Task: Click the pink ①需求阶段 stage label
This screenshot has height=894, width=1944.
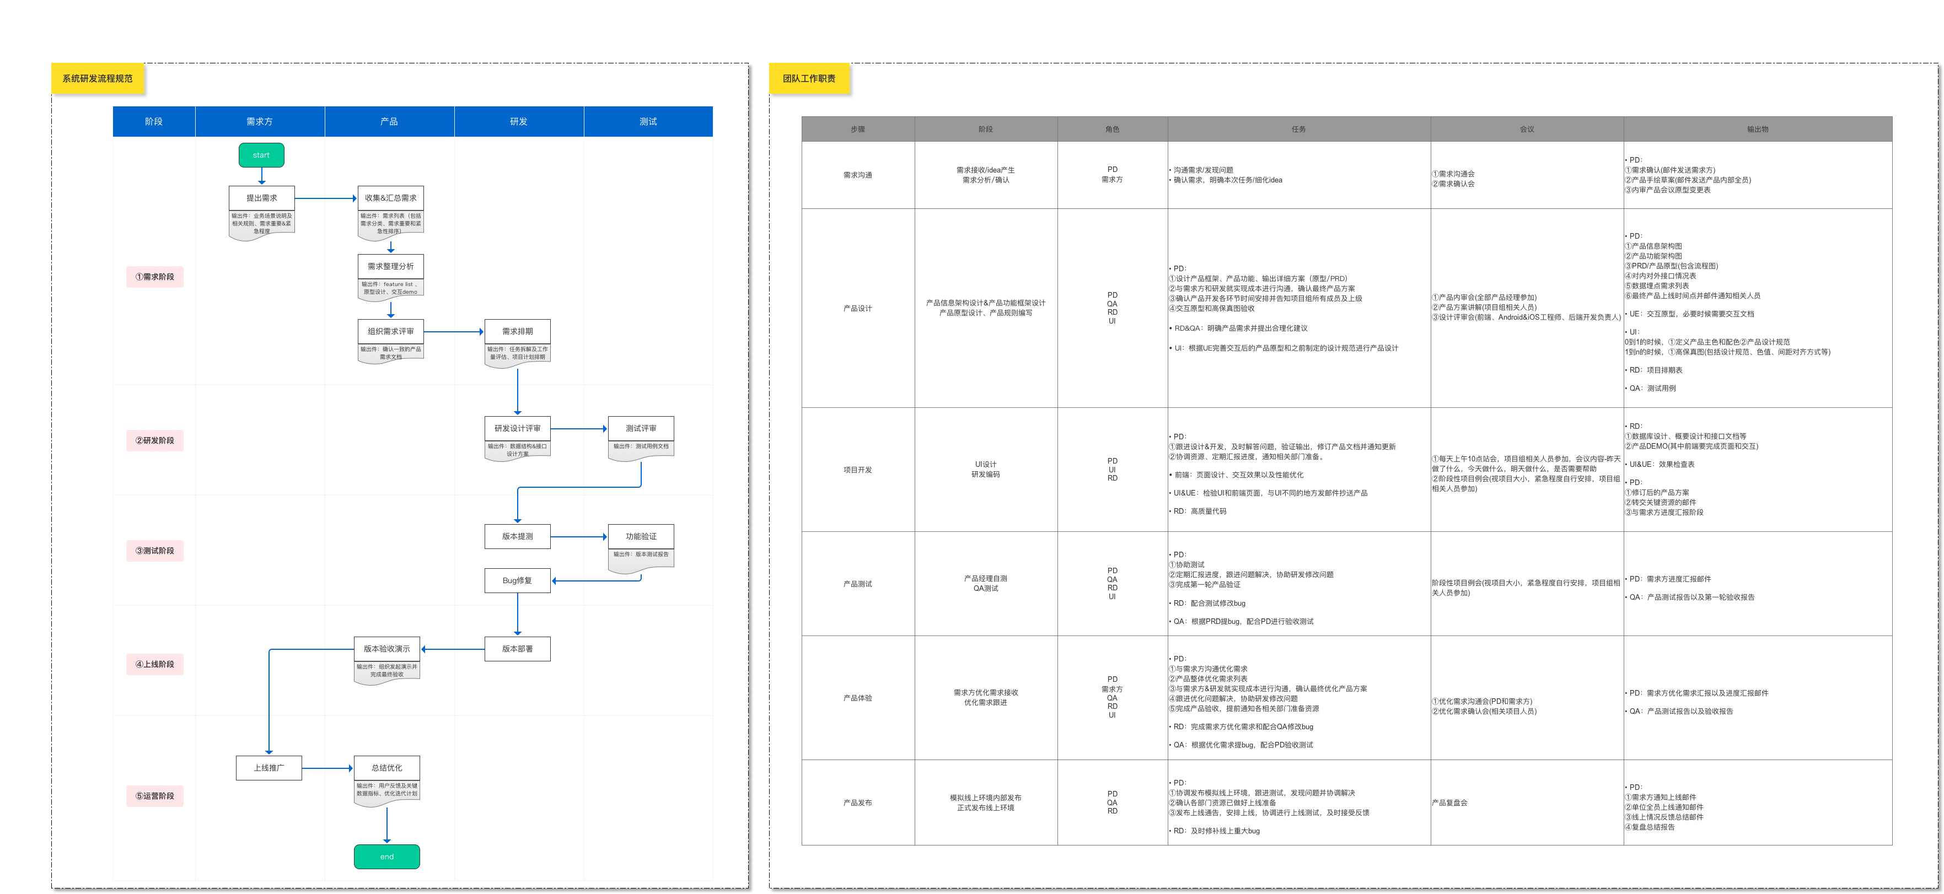Action: click(x=155, y=277)
